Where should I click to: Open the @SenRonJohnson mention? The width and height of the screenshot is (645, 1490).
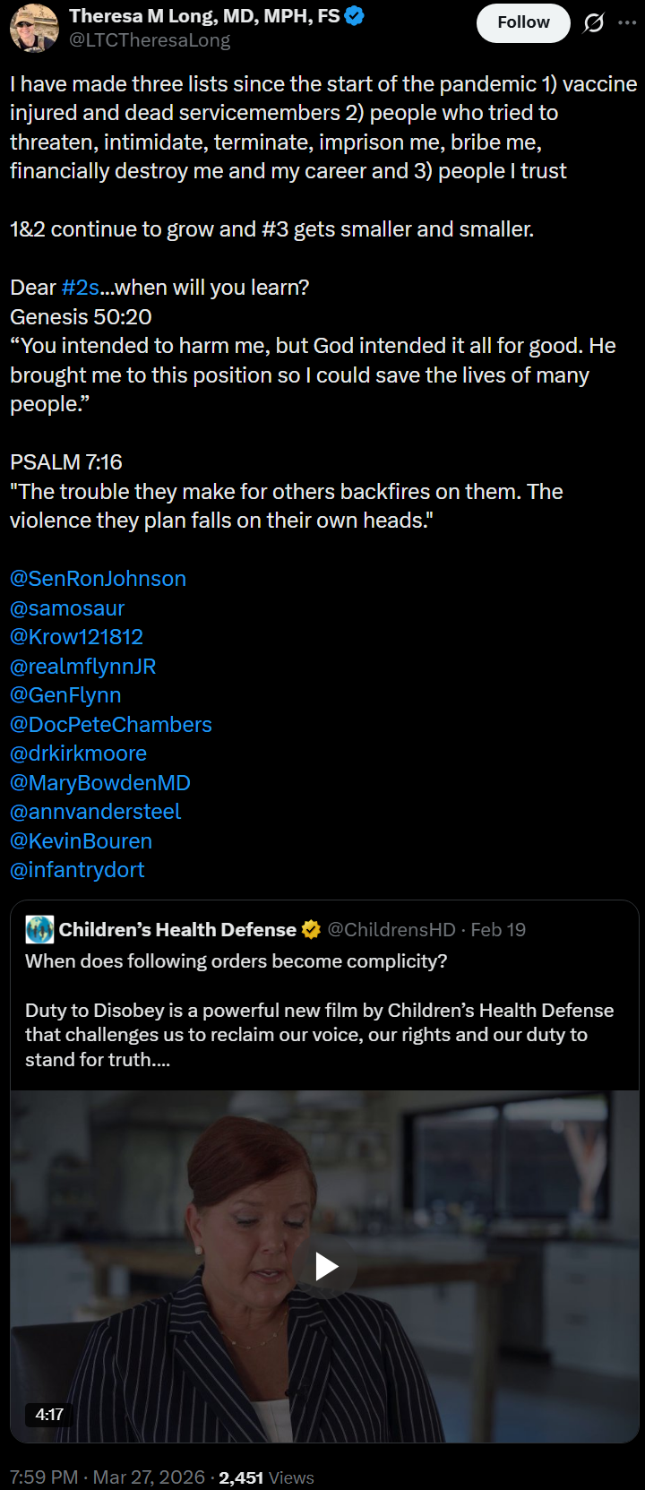(98, 579)
